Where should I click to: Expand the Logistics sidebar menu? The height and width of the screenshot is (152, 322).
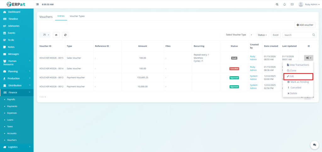click(x=17, y=147)
